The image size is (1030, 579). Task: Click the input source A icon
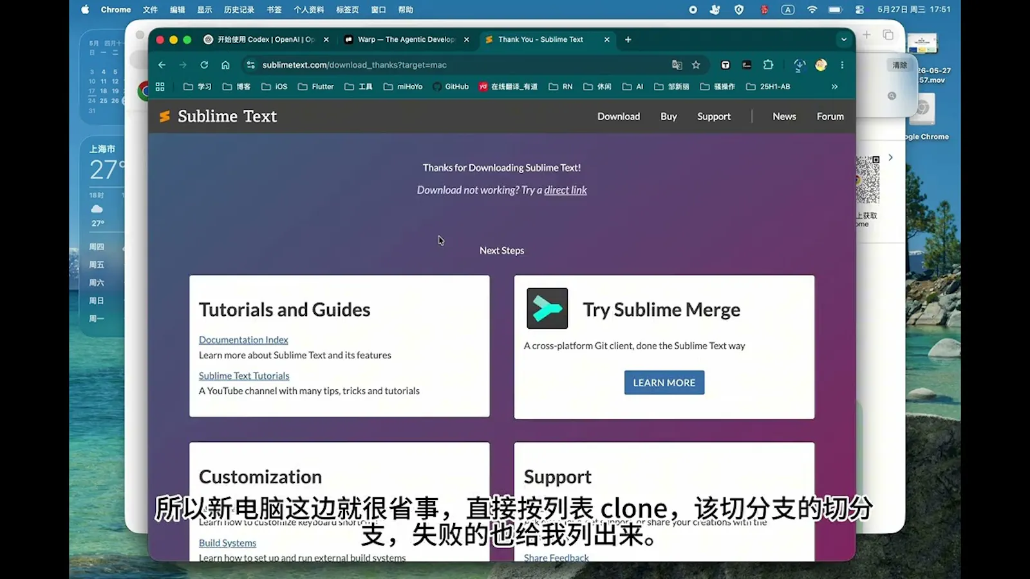click(788, 10)
